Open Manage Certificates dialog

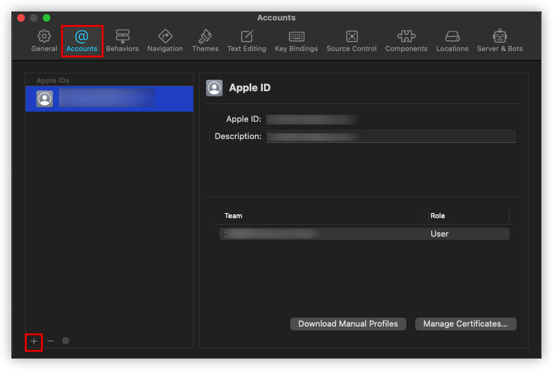click(x=466, y=324)
